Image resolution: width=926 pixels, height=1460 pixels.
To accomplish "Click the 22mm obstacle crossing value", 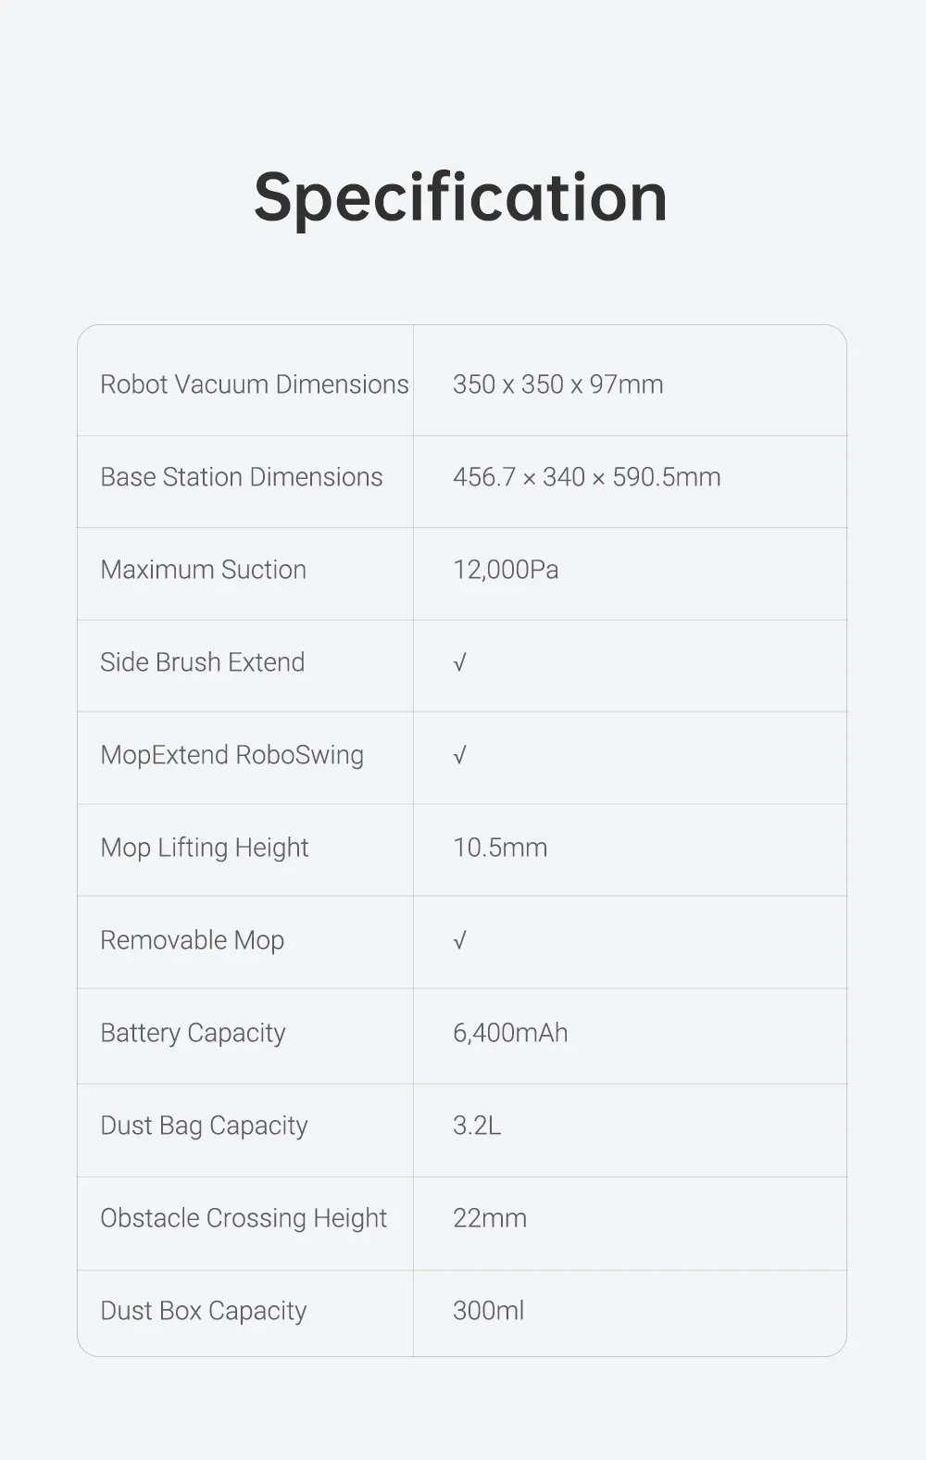I will coord(490,1218).
